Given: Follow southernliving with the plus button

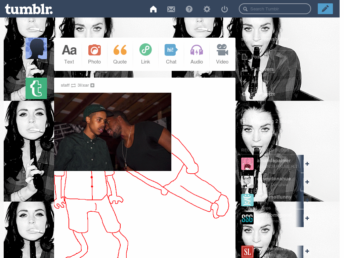Looking at the screenshot, I should pos(307,251).
